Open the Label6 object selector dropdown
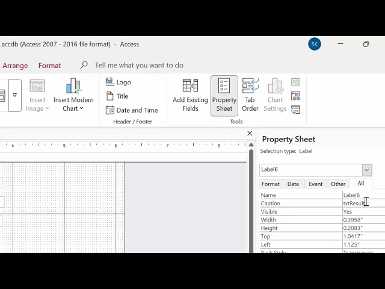The height and width of the screenshot is (289, 385). tap(366, 170)
